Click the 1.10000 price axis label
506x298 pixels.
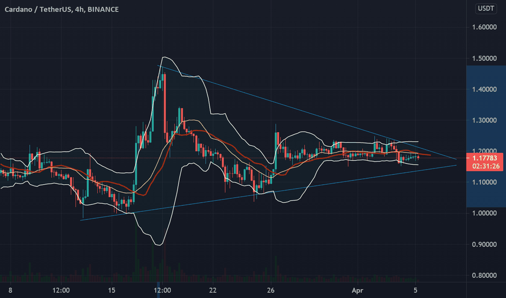[484, 182]
